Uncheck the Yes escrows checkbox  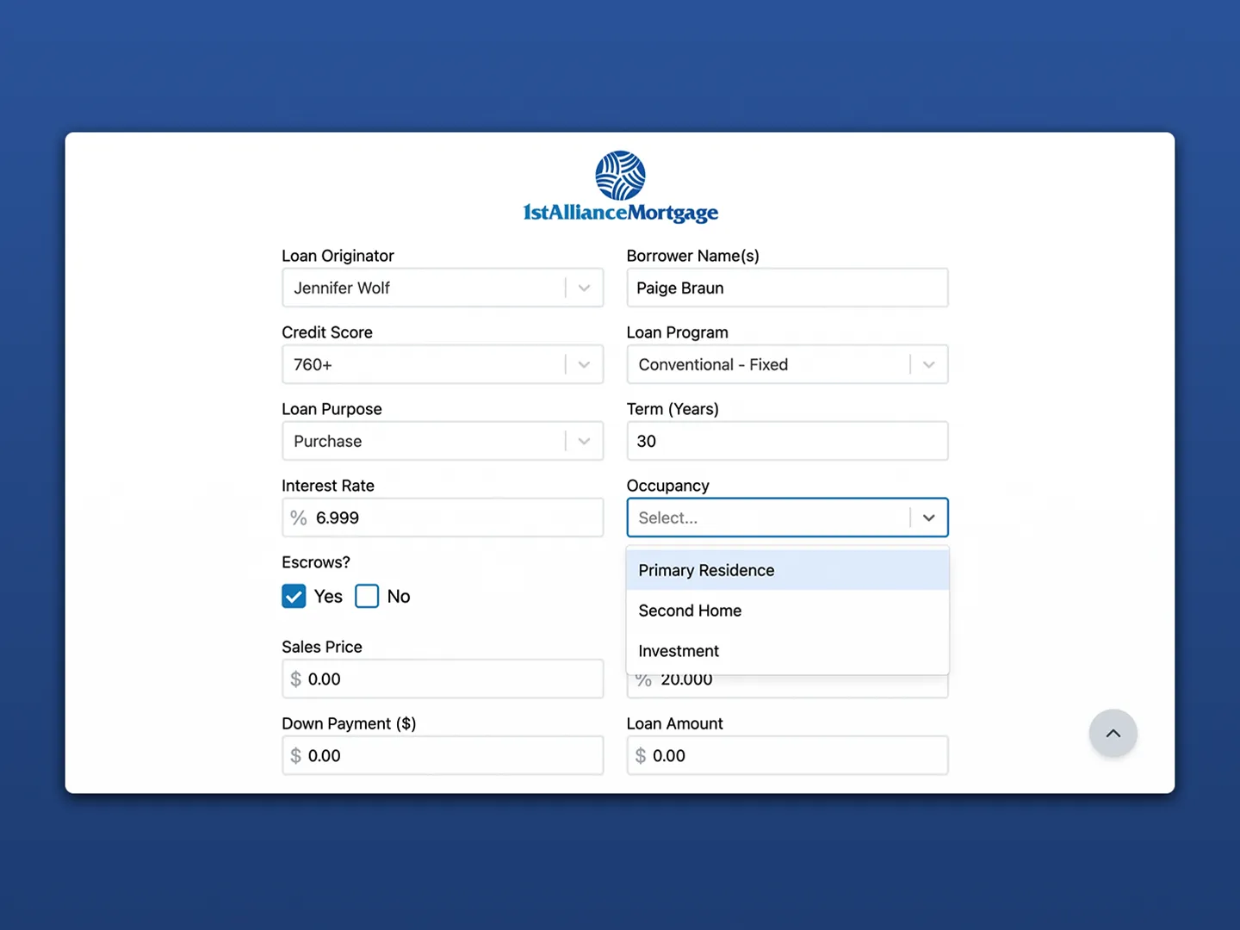pyautogui.click(x=294, y=597)
